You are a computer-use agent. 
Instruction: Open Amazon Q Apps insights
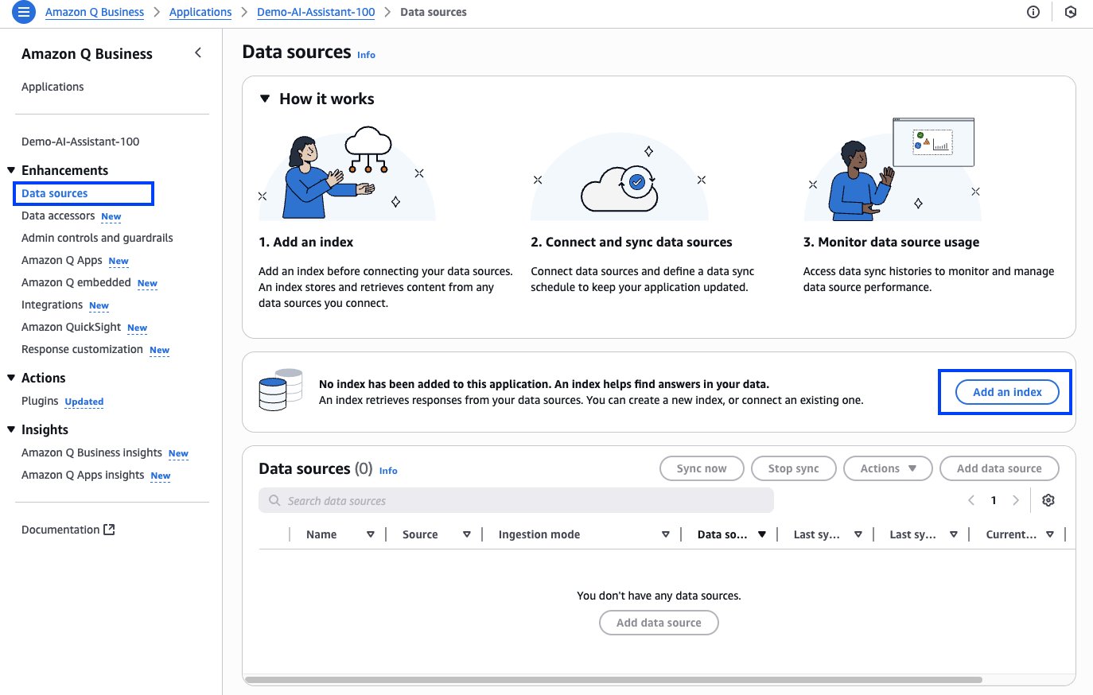(x=83, y=475)
